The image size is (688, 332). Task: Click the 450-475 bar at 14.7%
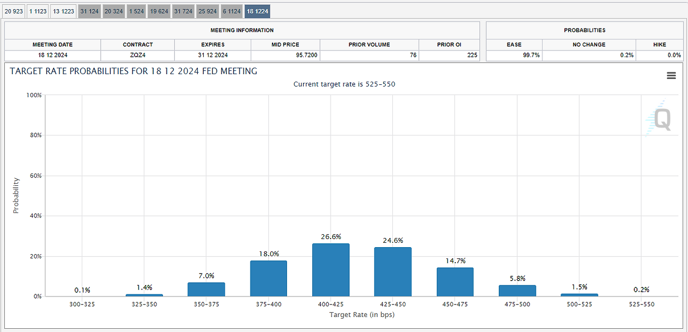tap(455, 282)
